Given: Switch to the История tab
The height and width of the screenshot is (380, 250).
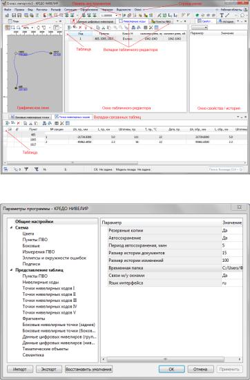Looking at the screenshot, I should point(227,21).
